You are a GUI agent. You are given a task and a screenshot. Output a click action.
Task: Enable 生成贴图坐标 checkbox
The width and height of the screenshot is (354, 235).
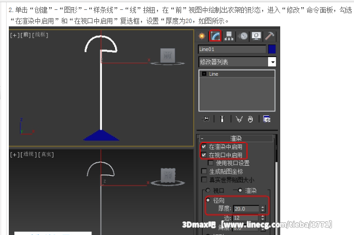pyautogui.click(x=204, y=171)
